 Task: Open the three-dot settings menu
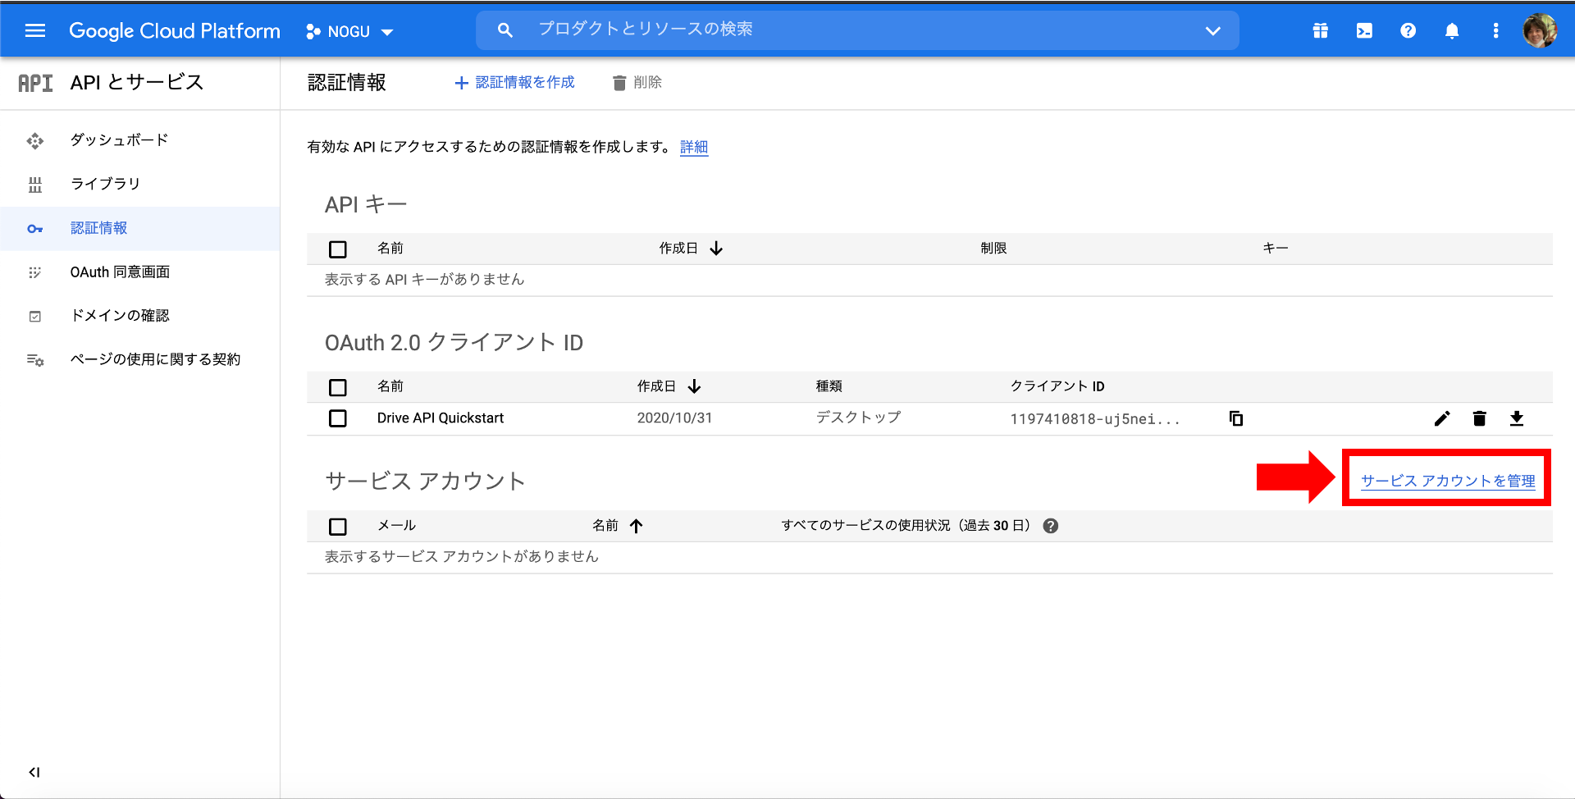[1495, 31]
